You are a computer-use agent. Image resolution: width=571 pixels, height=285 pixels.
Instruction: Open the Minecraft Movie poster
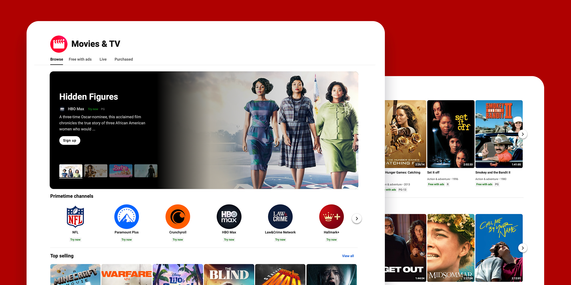[75, 274]
